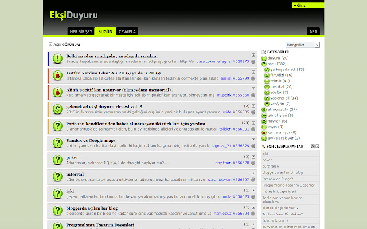Click info icon on tiny toon #556528 row
Image resolution: width=367 pixels, height=229 pixels.
[253, 163]
